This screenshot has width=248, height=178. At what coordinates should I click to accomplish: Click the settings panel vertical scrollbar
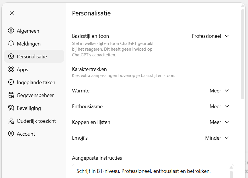[243, 54]
